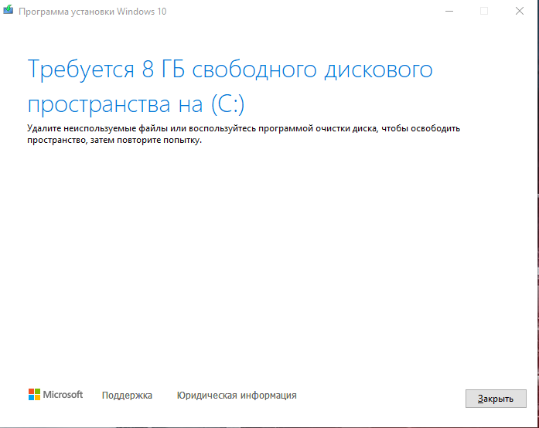Click the Windows setup icon in title bar

click(9, 10)
